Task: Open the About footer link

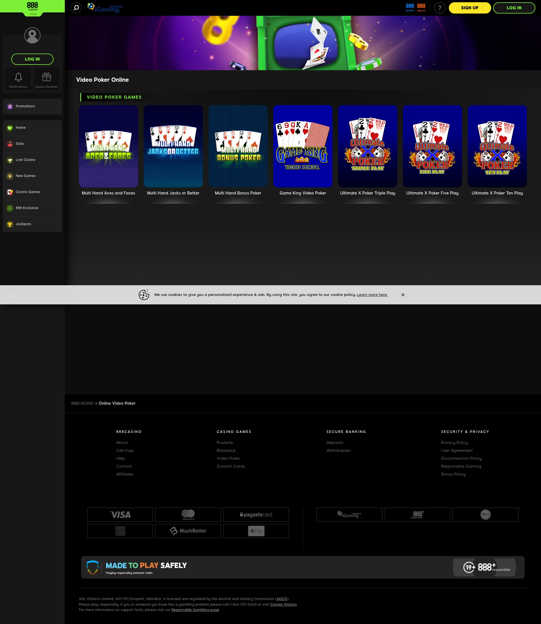Action: coord(122,442)
